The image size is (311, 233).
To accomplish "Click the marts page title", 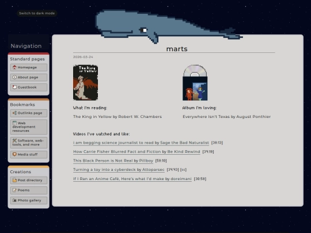I will tap(177, 49).
